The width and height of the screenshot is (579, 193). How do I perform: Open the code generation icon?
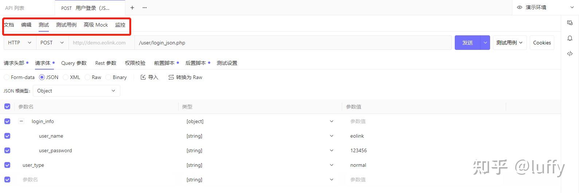[x=570, y=54]
